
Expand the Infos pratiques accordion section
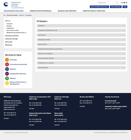coord(81,68)
